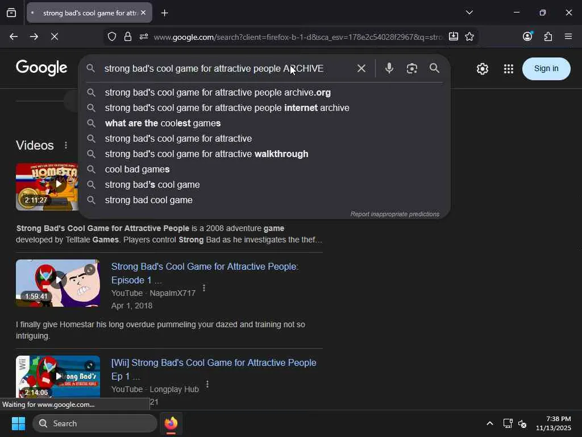Click the Google URL address bar
Screen dimensions: 582x437
tap(298, 37)
